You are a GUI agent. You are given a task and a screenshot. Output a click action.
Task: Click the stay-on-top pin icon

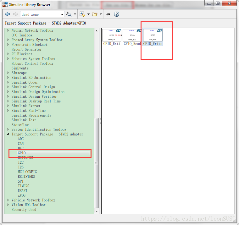click(x=108, y=14)
